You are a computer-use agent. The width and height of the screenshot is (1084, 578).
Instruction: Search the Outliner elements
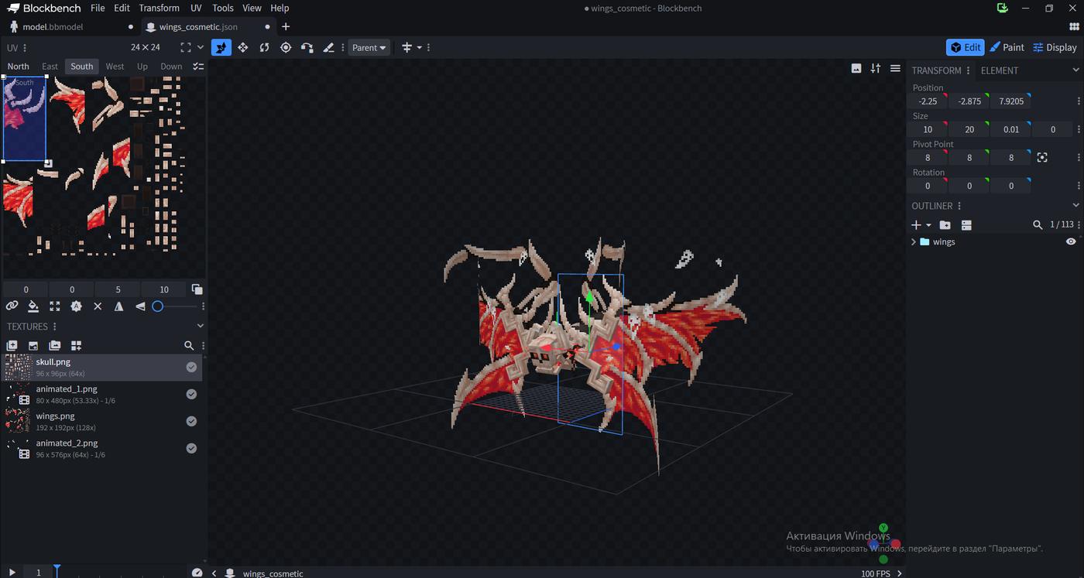[1038, 225]
